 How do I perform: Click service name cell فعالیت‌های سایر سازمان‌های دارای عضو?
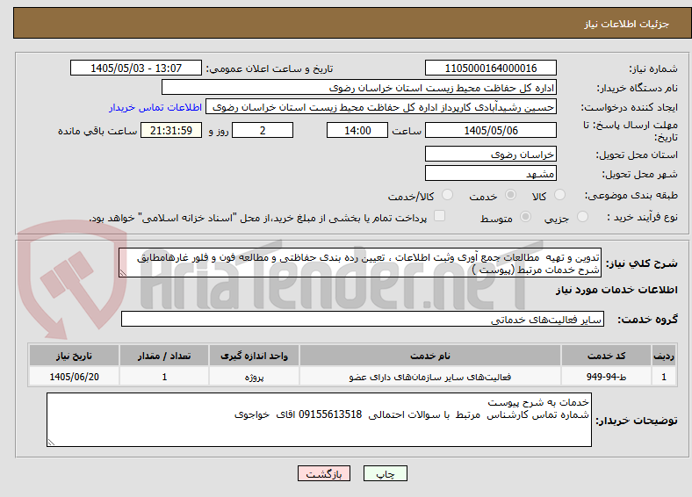(429, 377)
